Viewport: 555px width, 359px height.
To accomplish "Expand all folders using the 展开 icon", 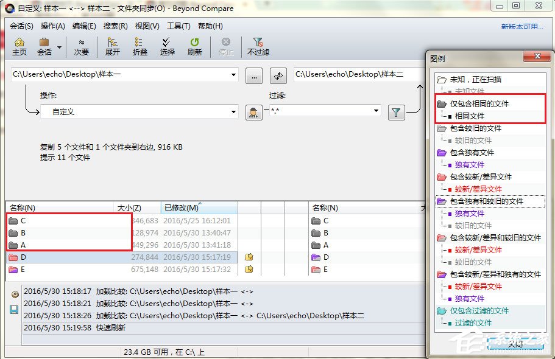I will pos(111,47).
